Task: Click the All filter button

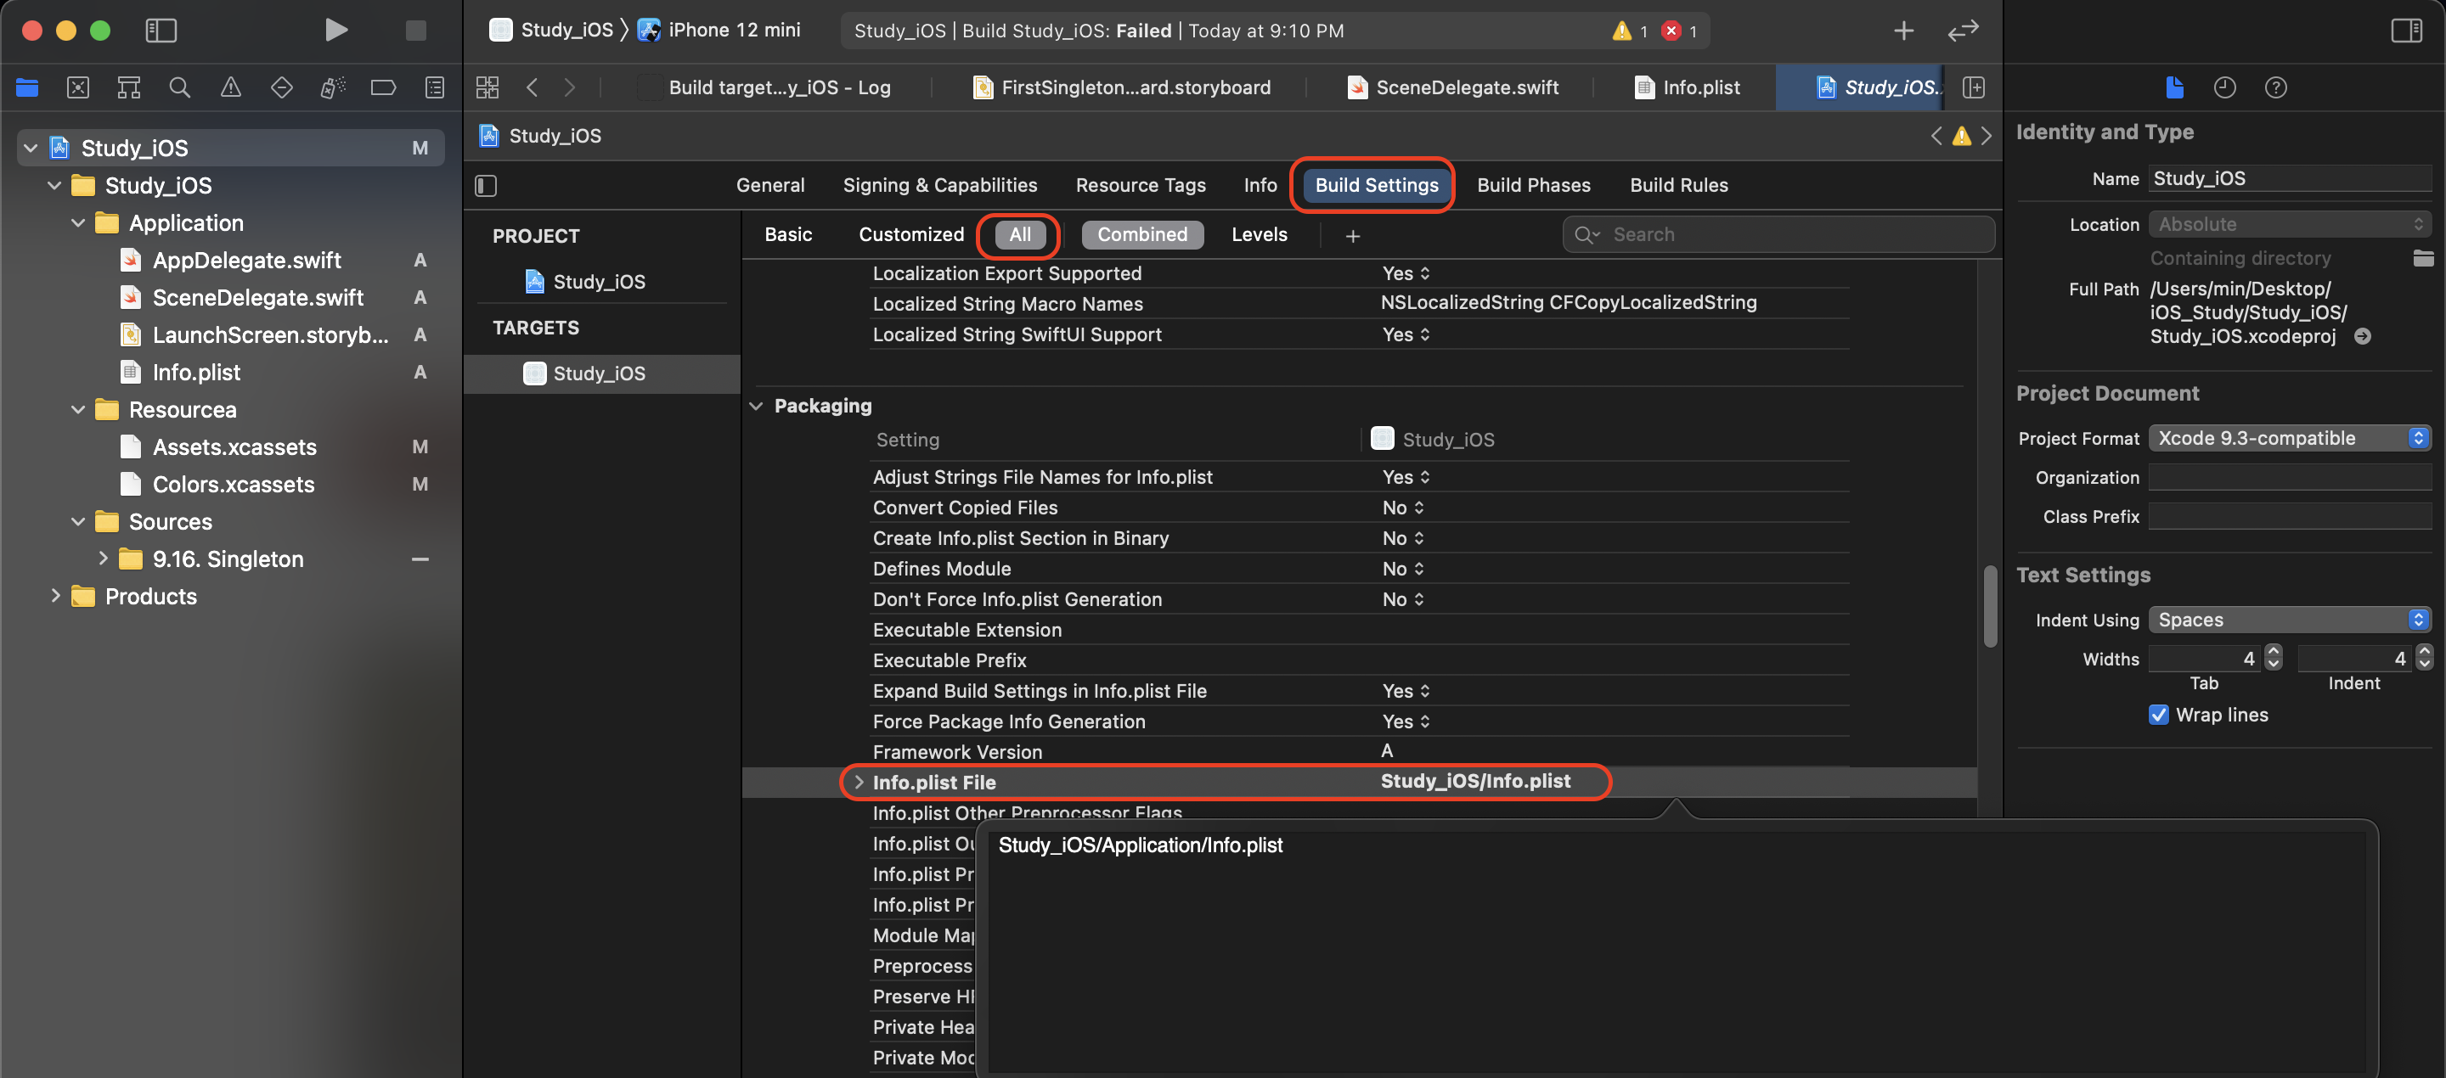Action: point(1018,234)
